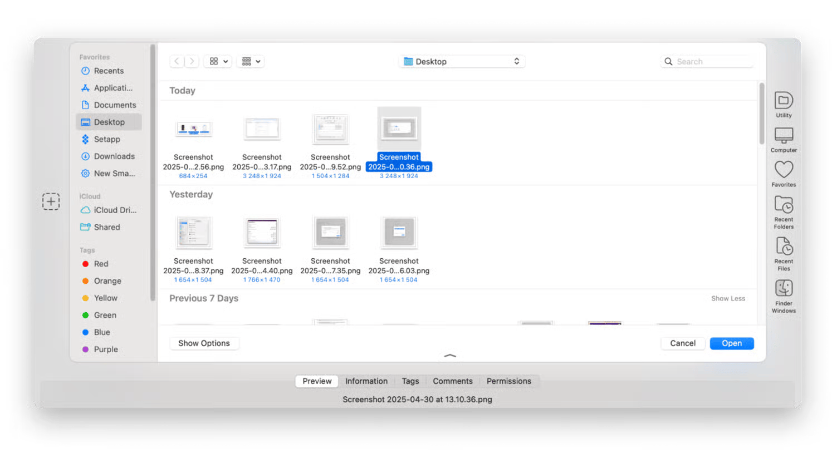
Task: Open the Utility shortcut icon
Action: [784, 101]
